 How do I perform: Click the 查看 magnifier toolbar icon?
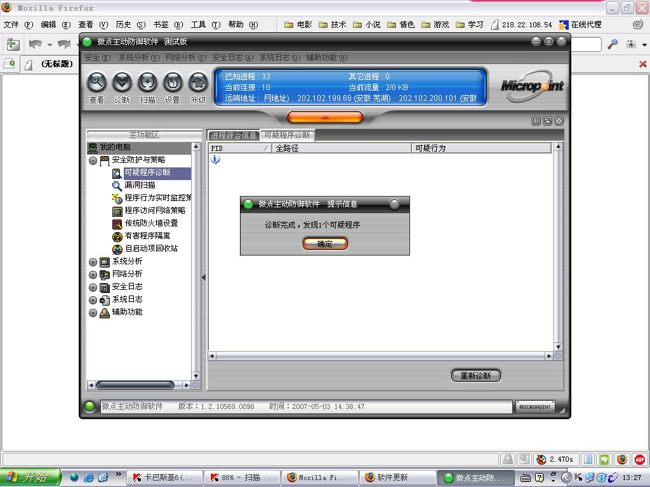point(96,83)
